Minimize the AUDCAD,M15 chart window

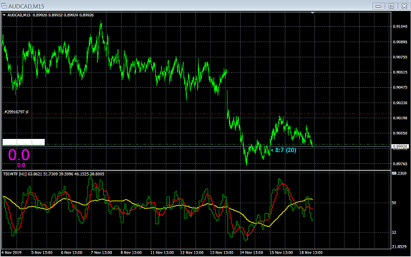[378, 6]
